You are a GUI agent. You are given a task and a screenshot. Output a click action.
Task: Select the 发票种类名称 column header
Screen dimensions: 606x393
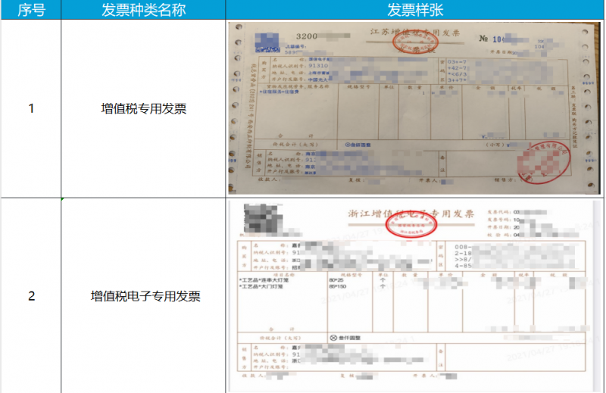pyautogui.click(x=143, y=10)
